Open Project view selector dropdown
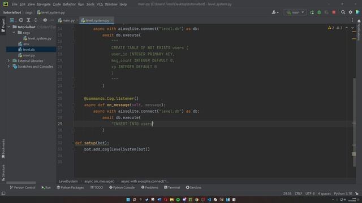This screenshot has width=362, height=203. (x=12, y=20)
